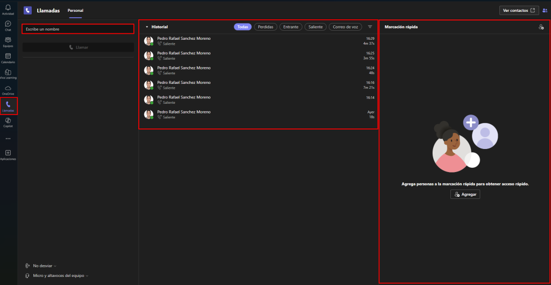The image size is (551, 285).
Task: Open Viva Learning app
Action: 8,74
